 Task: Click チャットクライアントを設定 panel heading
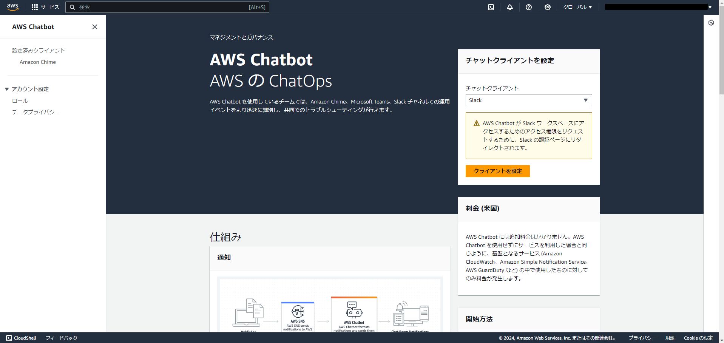click(x=510, y=61)
